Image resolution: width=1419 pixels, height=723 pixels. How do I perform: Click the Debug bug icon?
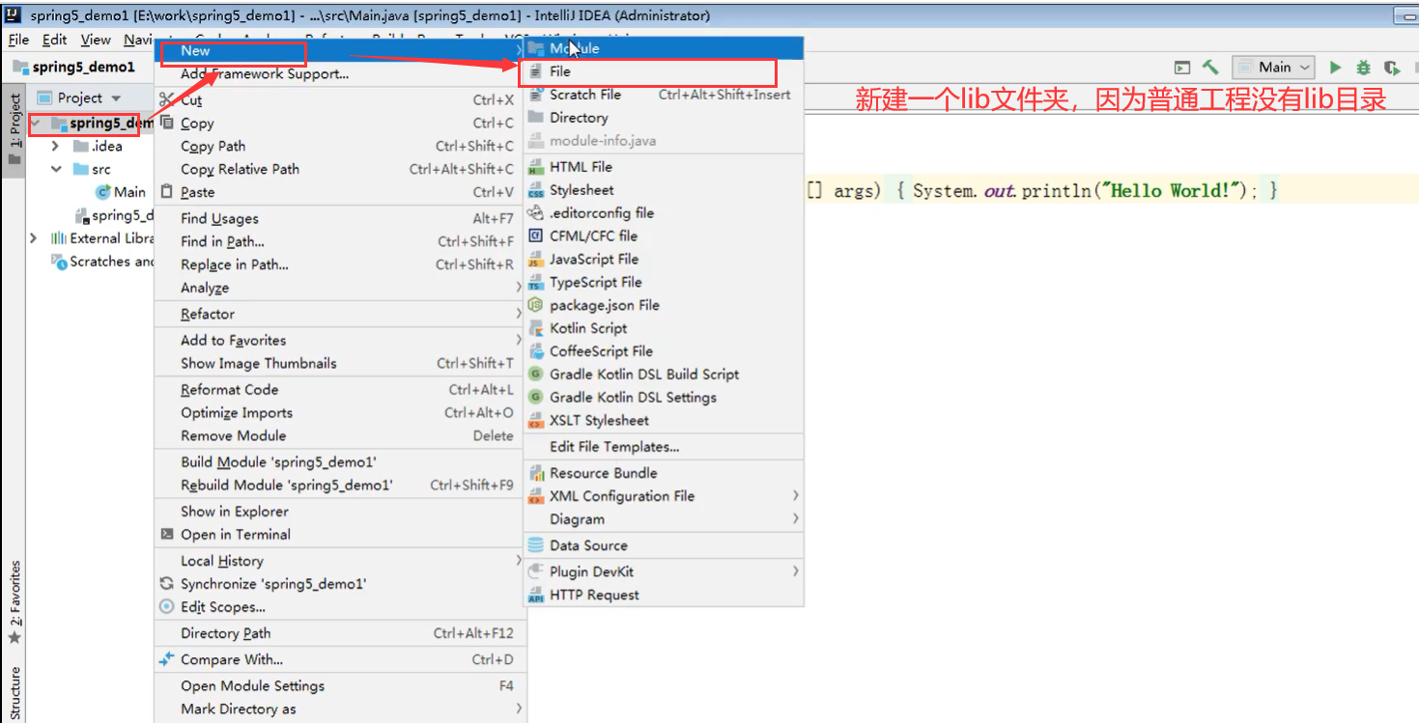[x=1363, y=68]
